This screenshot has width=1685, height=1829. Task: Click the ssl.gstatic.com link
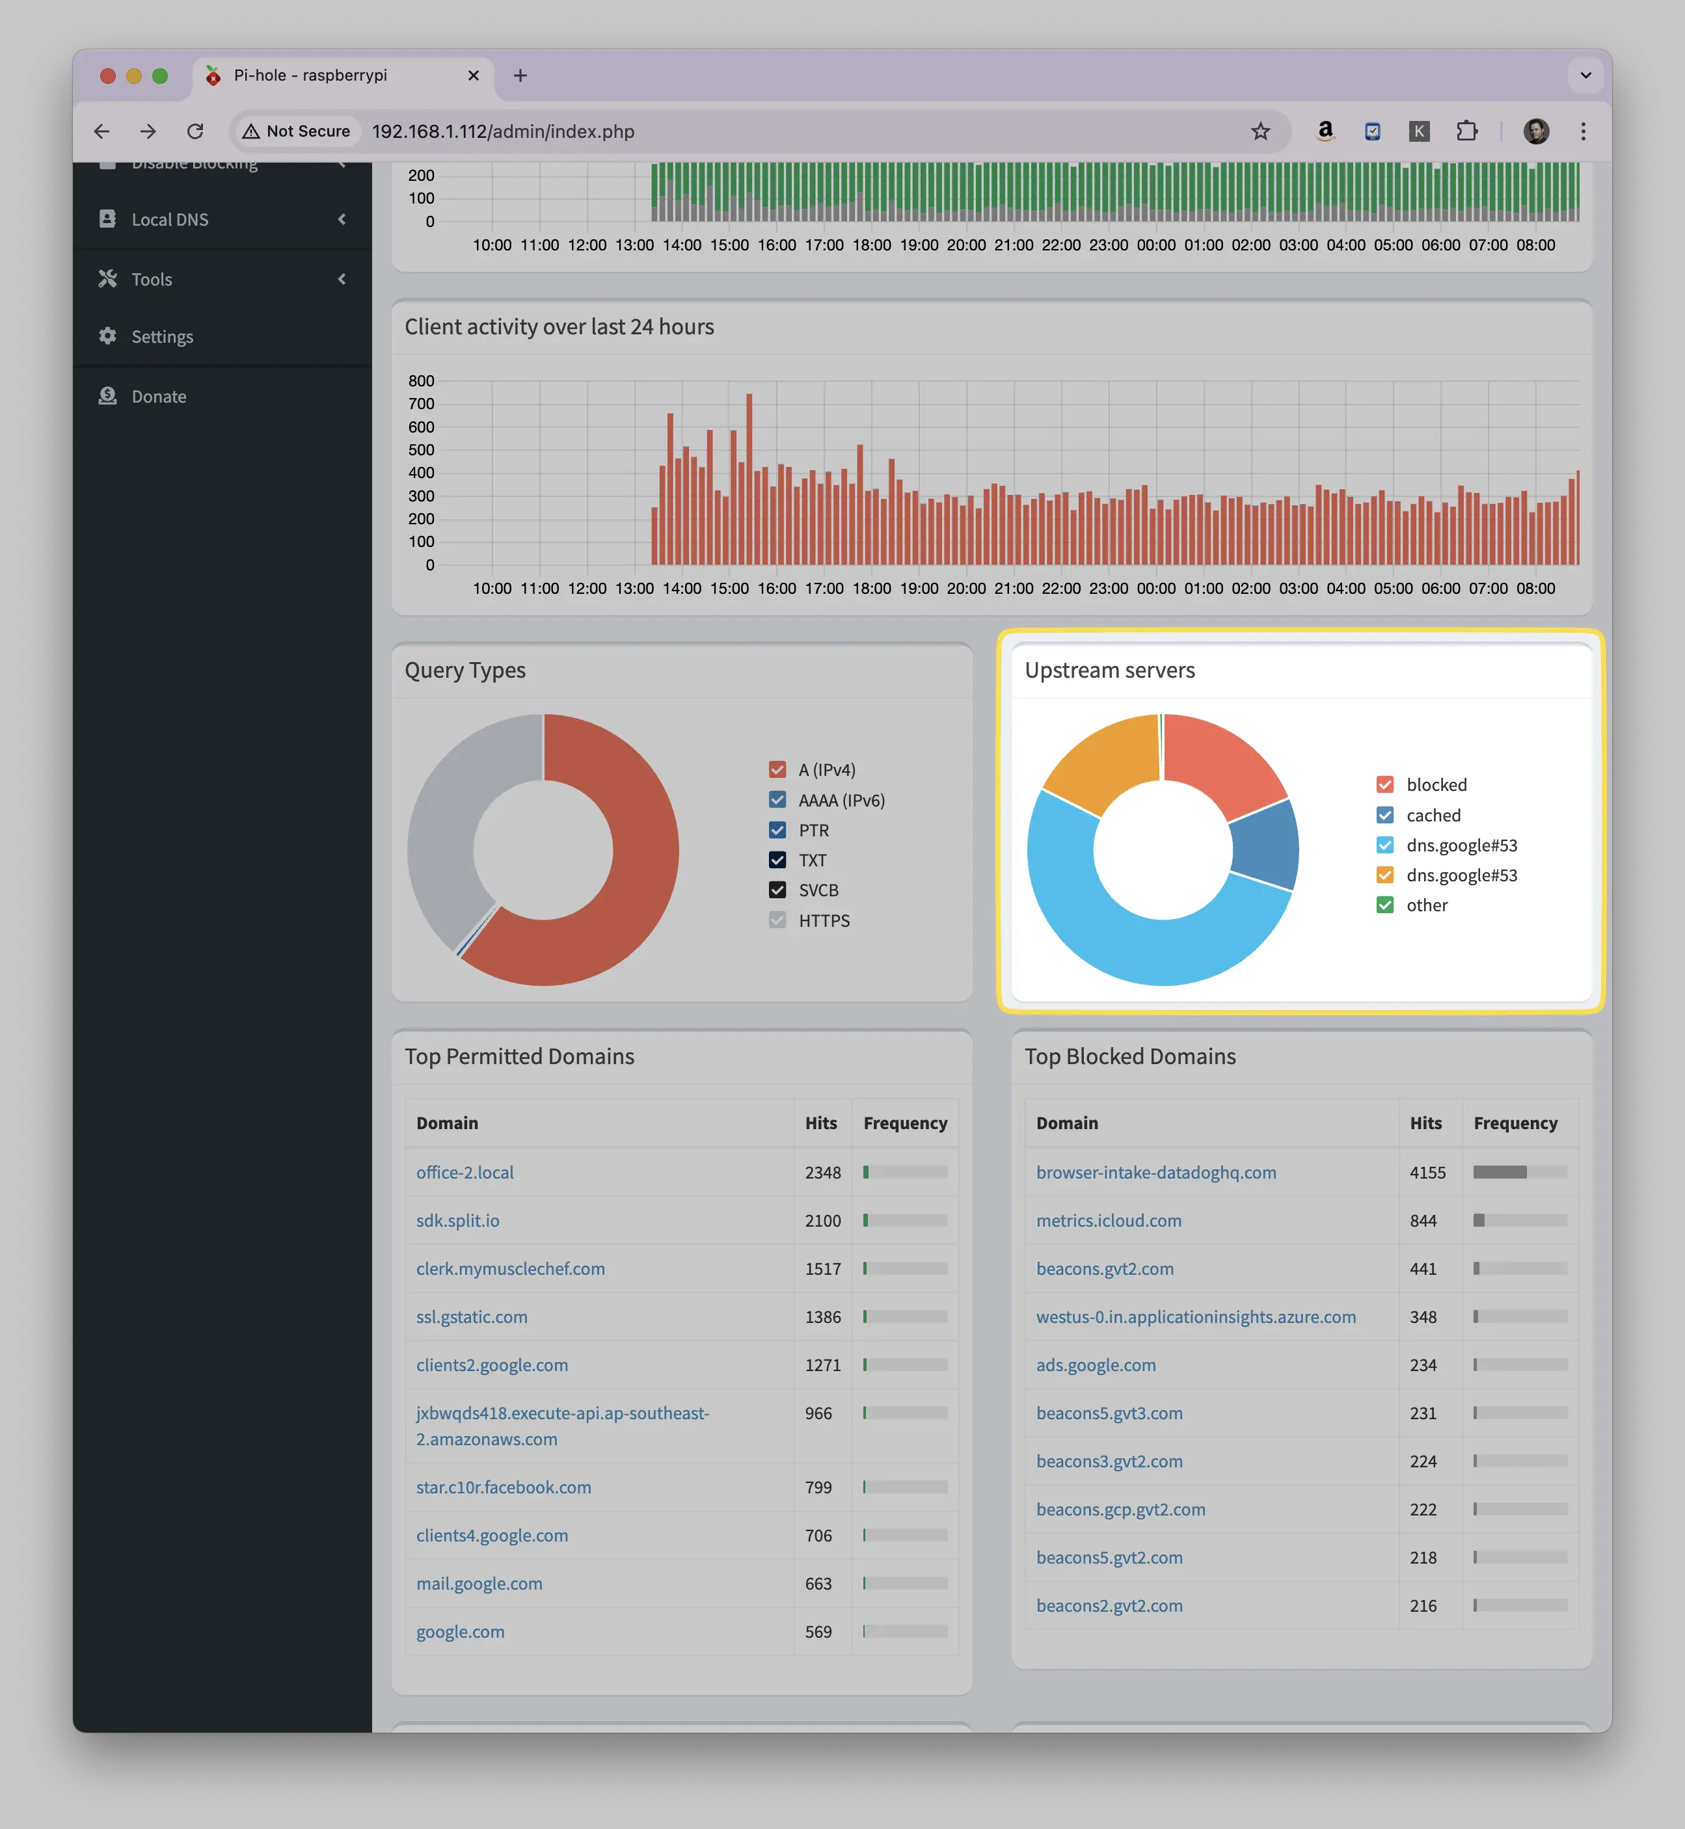tap(472, 1316)
